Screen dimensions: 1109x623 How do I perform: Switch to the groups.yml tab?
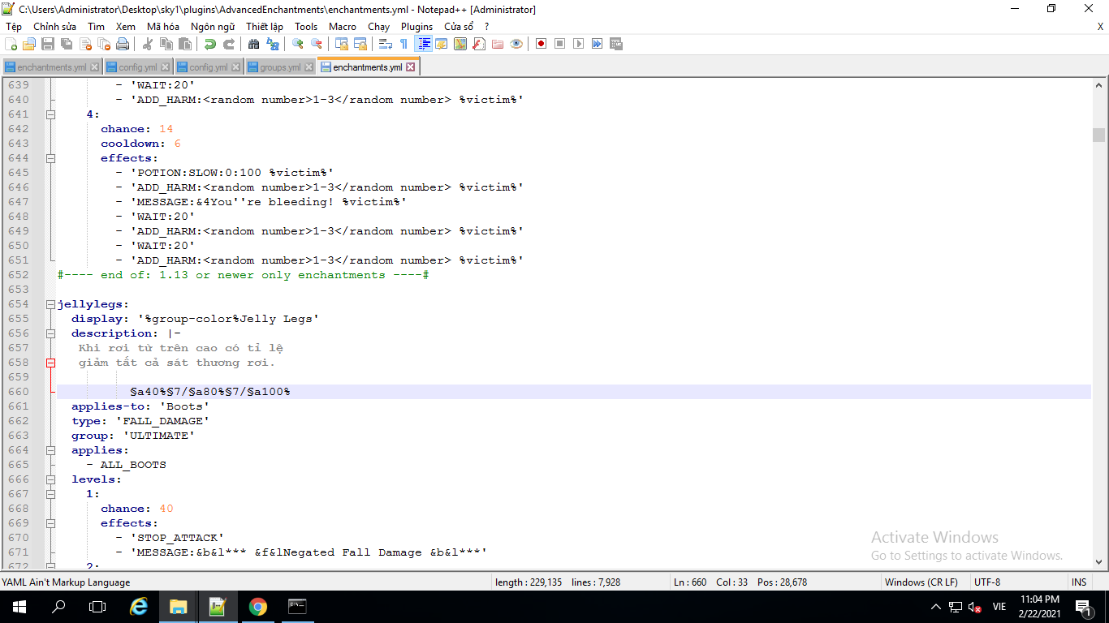pos(280,67)
